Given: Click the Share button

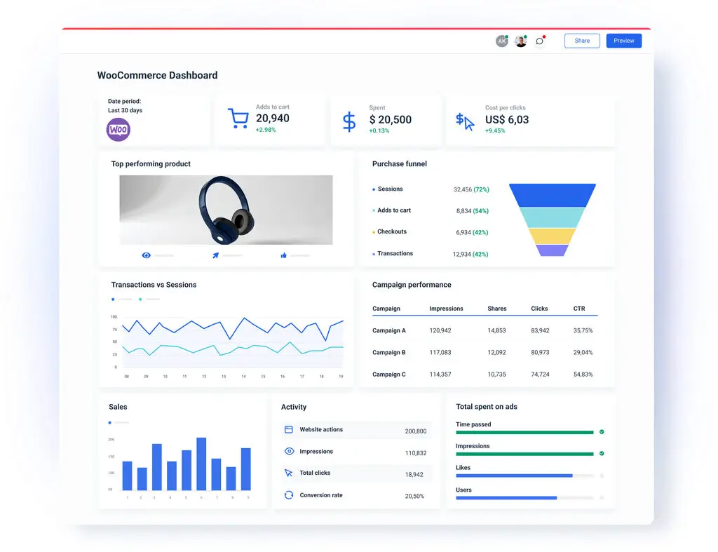Looking at the screenshot, I should 581,40.
